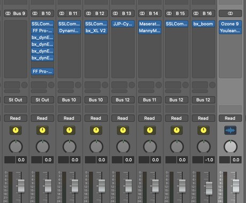246x203 pixels.
Task: Toggle the round send button on Bus 9 strip
Action: tap(25, 85)
